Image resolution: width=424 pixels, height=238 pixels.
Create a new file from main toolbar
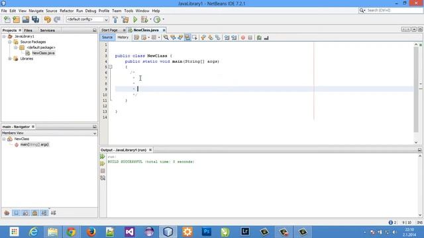pos(7,19)
